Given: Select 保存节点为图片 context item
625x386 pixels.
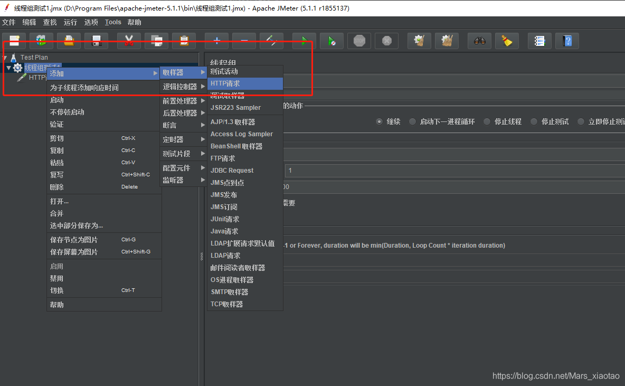Looking at the screenshot, I should (x=103, y=240).
